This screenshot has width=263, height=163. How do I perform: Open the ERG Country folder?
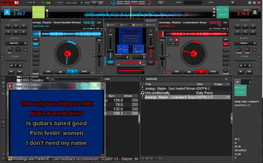[x=30, y=80]
